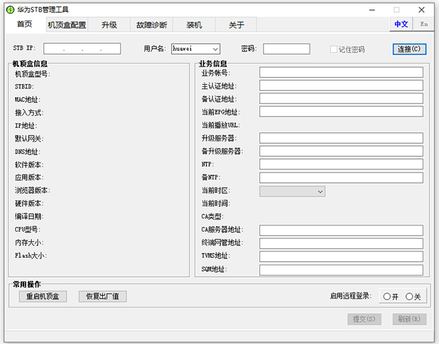The width and height of the screenshot is (439, 344).
Task: Click the 升级服务器 input field
Action: click(x=341, y=138)
